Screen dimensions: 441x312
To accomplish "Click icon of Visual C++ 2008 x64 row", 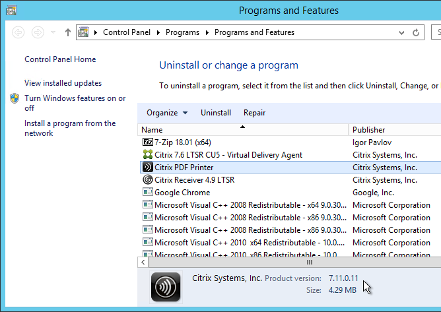I will coord(148,204).
